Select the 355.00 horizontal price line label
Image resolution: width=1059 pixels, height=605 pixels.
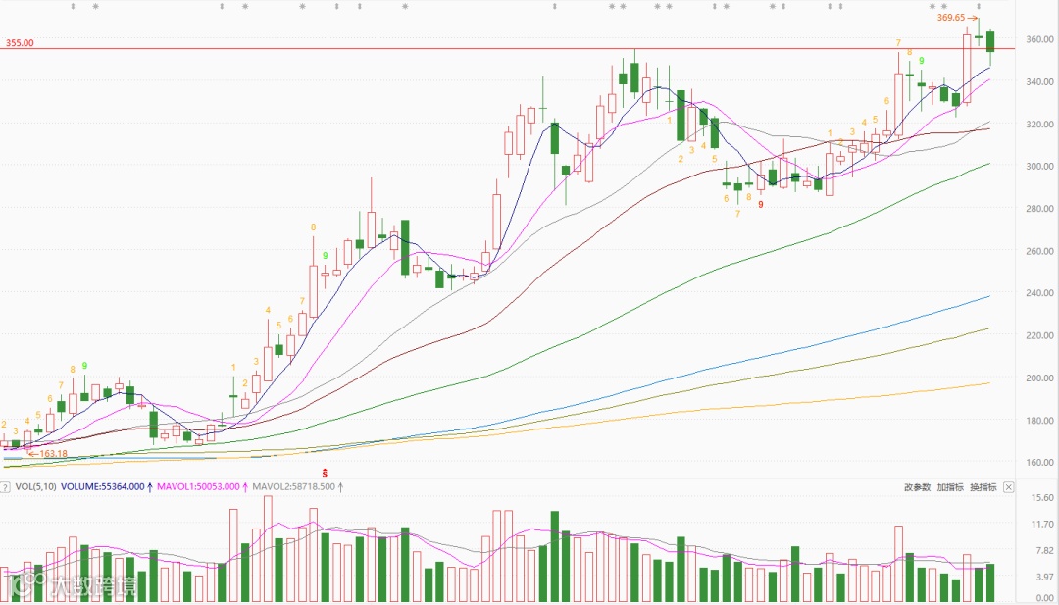point(20,42)
